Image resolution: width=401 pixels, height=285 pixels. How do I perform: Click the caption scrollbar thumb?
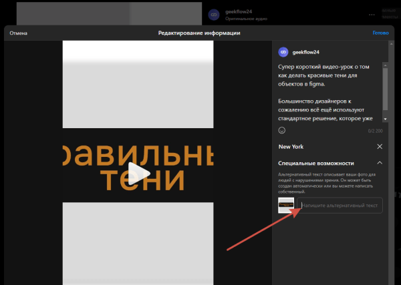point(385,89)
